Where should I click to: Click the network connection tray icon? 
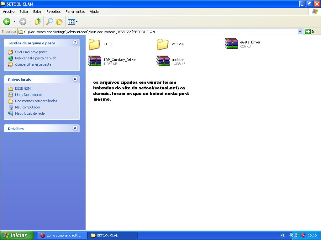click(x=297, y=235)
